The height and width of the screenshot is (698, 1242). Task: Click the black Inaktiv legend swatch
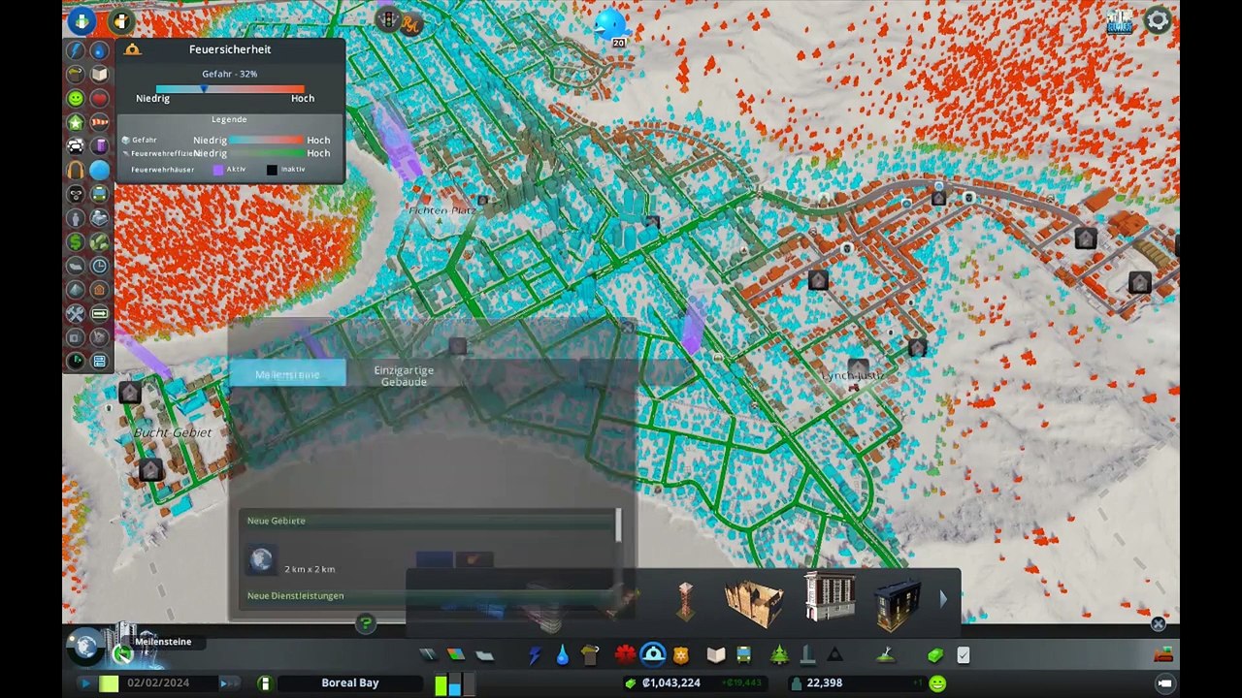click(273, 170)
